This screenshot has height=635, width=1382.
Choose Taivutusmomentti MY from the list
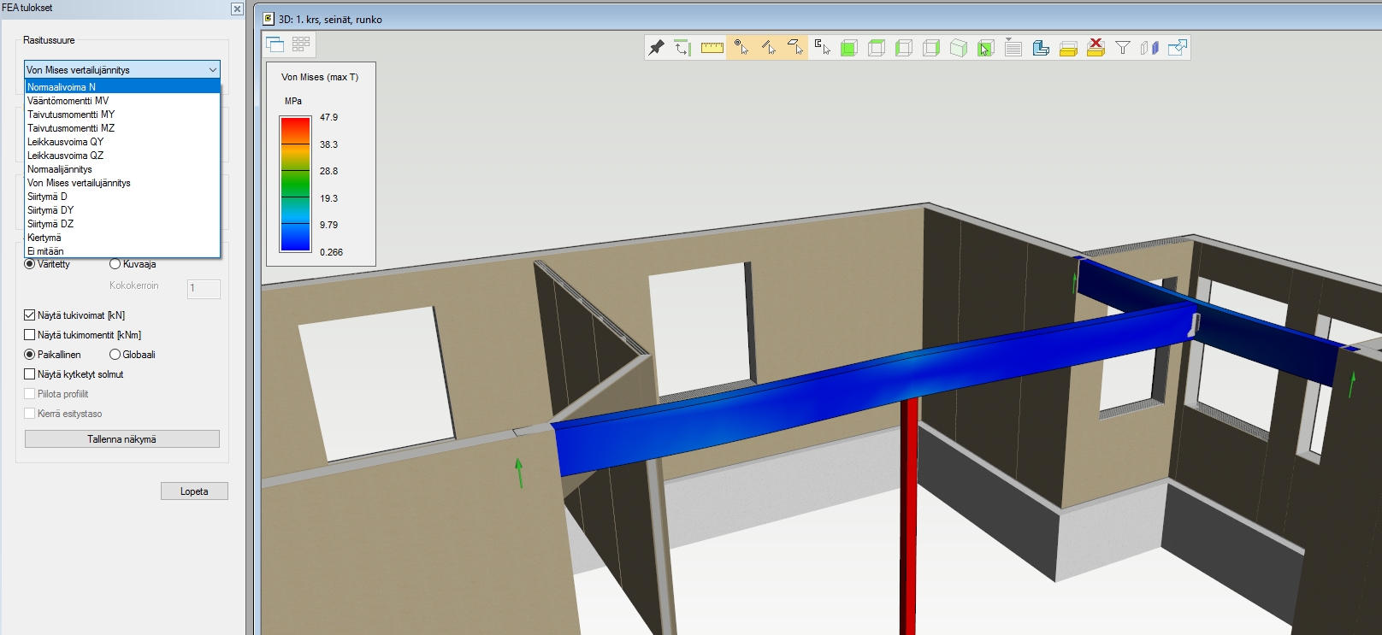[x=71, y=115]
